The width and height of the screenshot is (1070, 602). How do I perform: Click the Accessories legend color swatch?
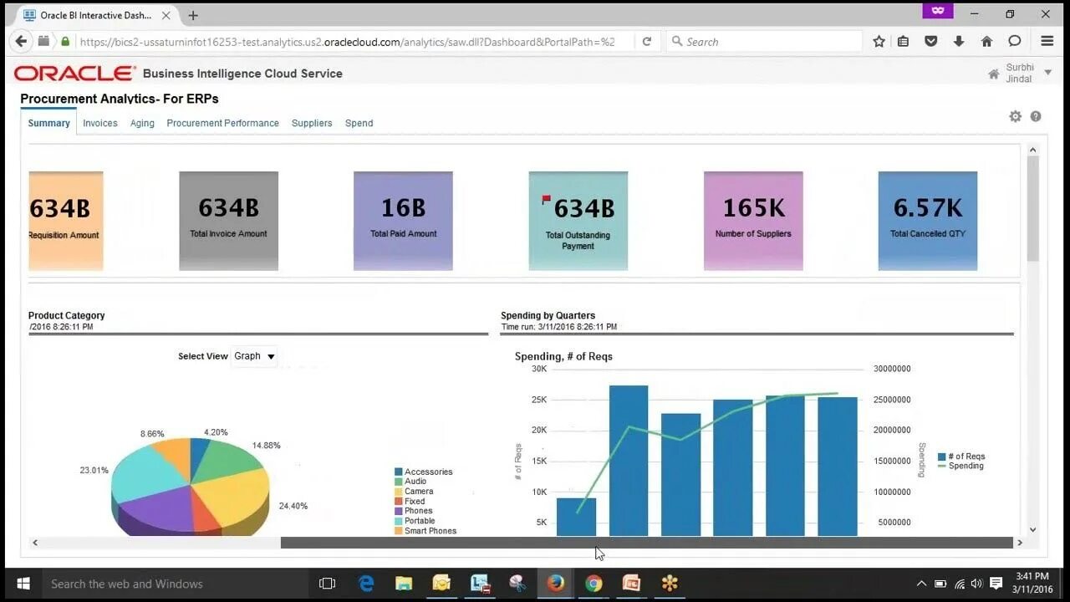399,472
